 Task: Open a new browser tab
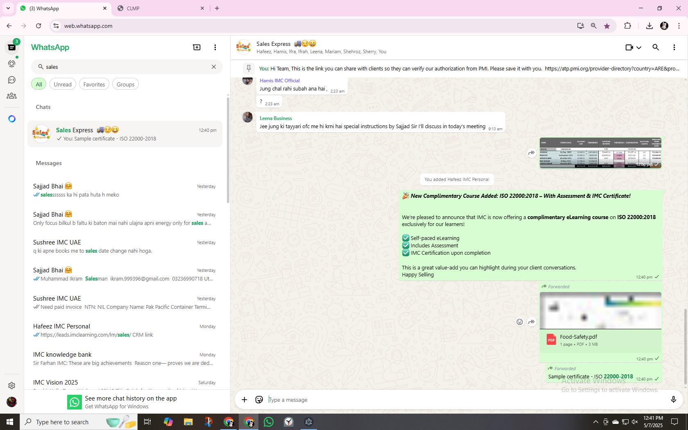click(217, 8)
